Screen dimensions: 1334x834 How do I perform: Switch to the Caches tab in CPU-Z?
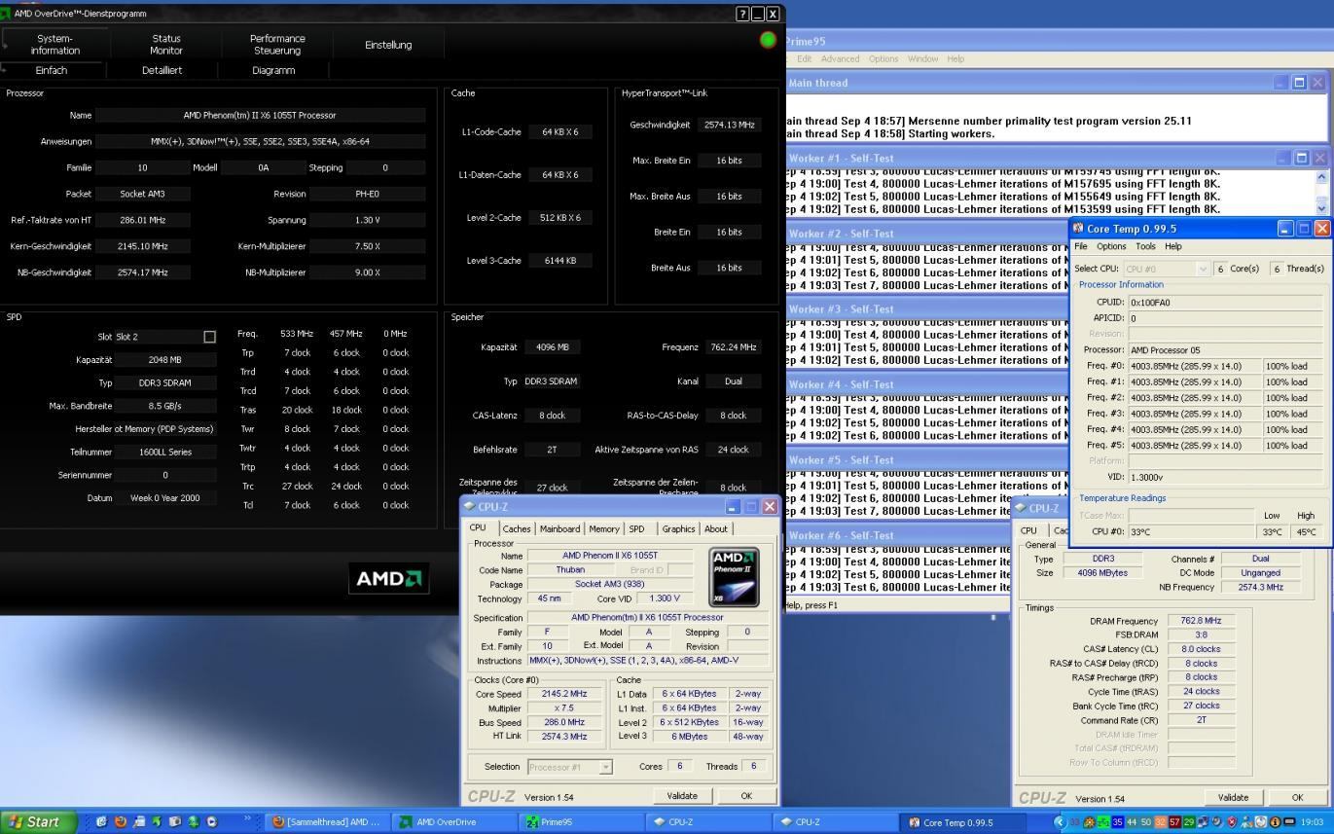coord(517,529)
